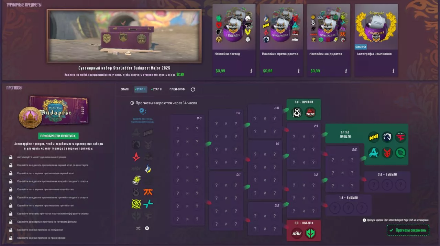The width and height of the screenshot is (440, 246).
Task: Select the NAVI logo in advanced teams
Action: [x=374, y=137]
